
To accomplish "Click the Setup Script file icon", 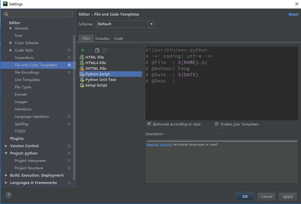I will tap(82, 85).
